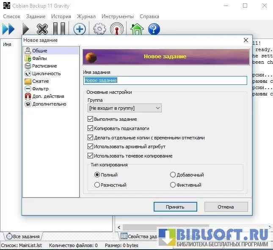Open the Журнал menu
This screenshot has width=273, height=250.
pos(86,16)
